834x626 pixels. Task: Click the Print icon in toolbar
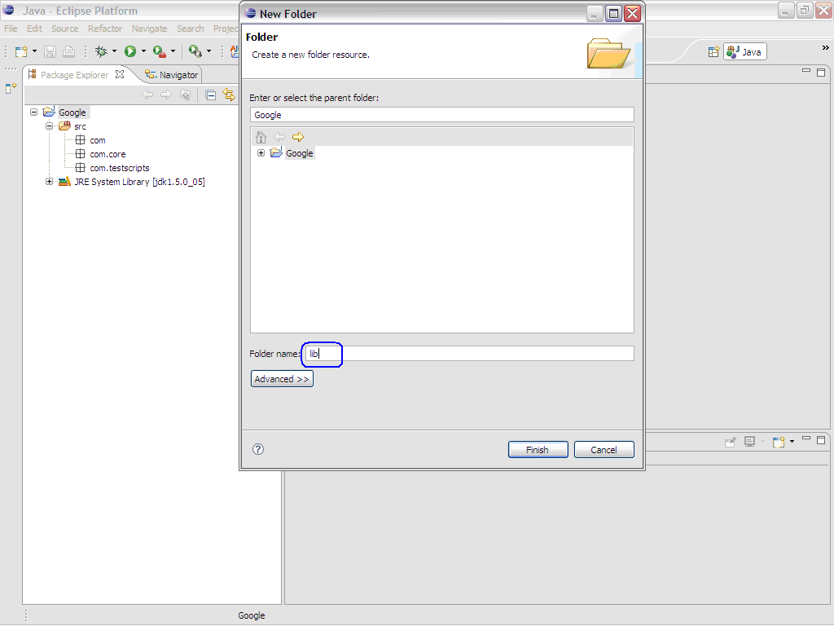click(x=68, y=51)
